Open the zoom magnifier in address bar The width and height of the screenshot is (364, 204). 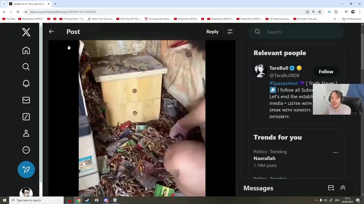click(x=313, y=12)
